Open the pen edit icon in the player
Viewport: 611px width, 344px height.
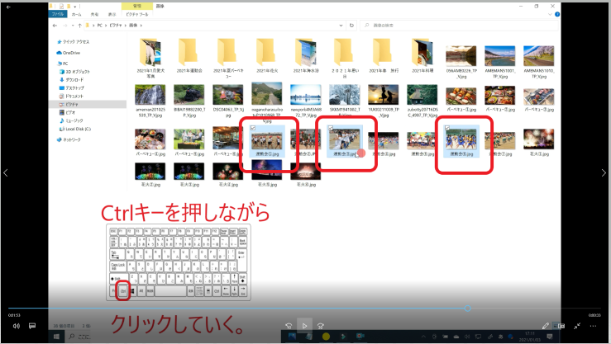click(546, 327)
